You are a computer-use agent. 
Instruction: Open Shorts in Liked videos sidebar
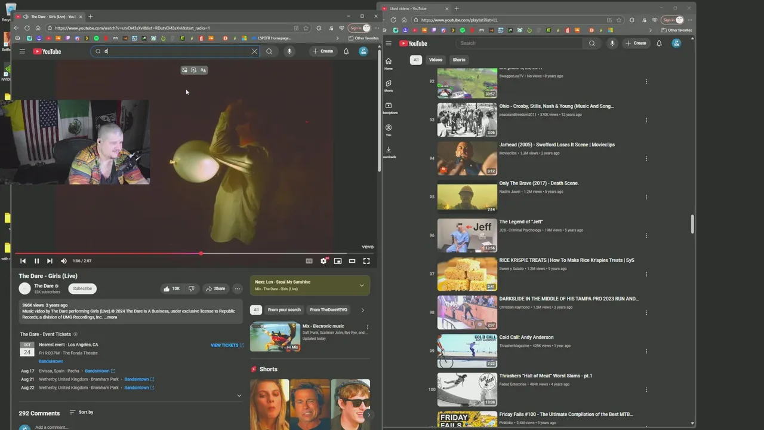click(389, 85)
